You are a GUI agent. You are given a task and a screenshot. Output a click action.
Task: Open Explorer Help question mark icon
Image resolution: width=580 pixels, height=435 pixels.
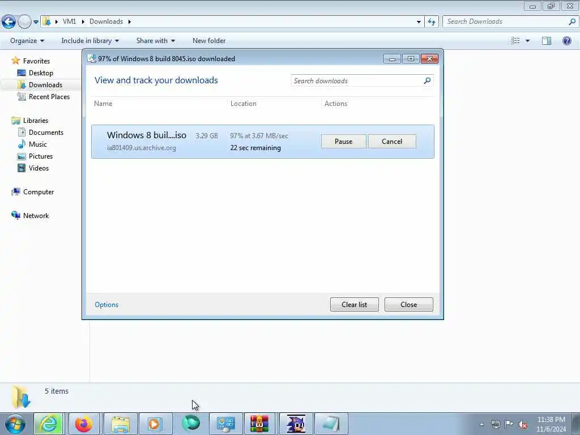tap(566, 41)
